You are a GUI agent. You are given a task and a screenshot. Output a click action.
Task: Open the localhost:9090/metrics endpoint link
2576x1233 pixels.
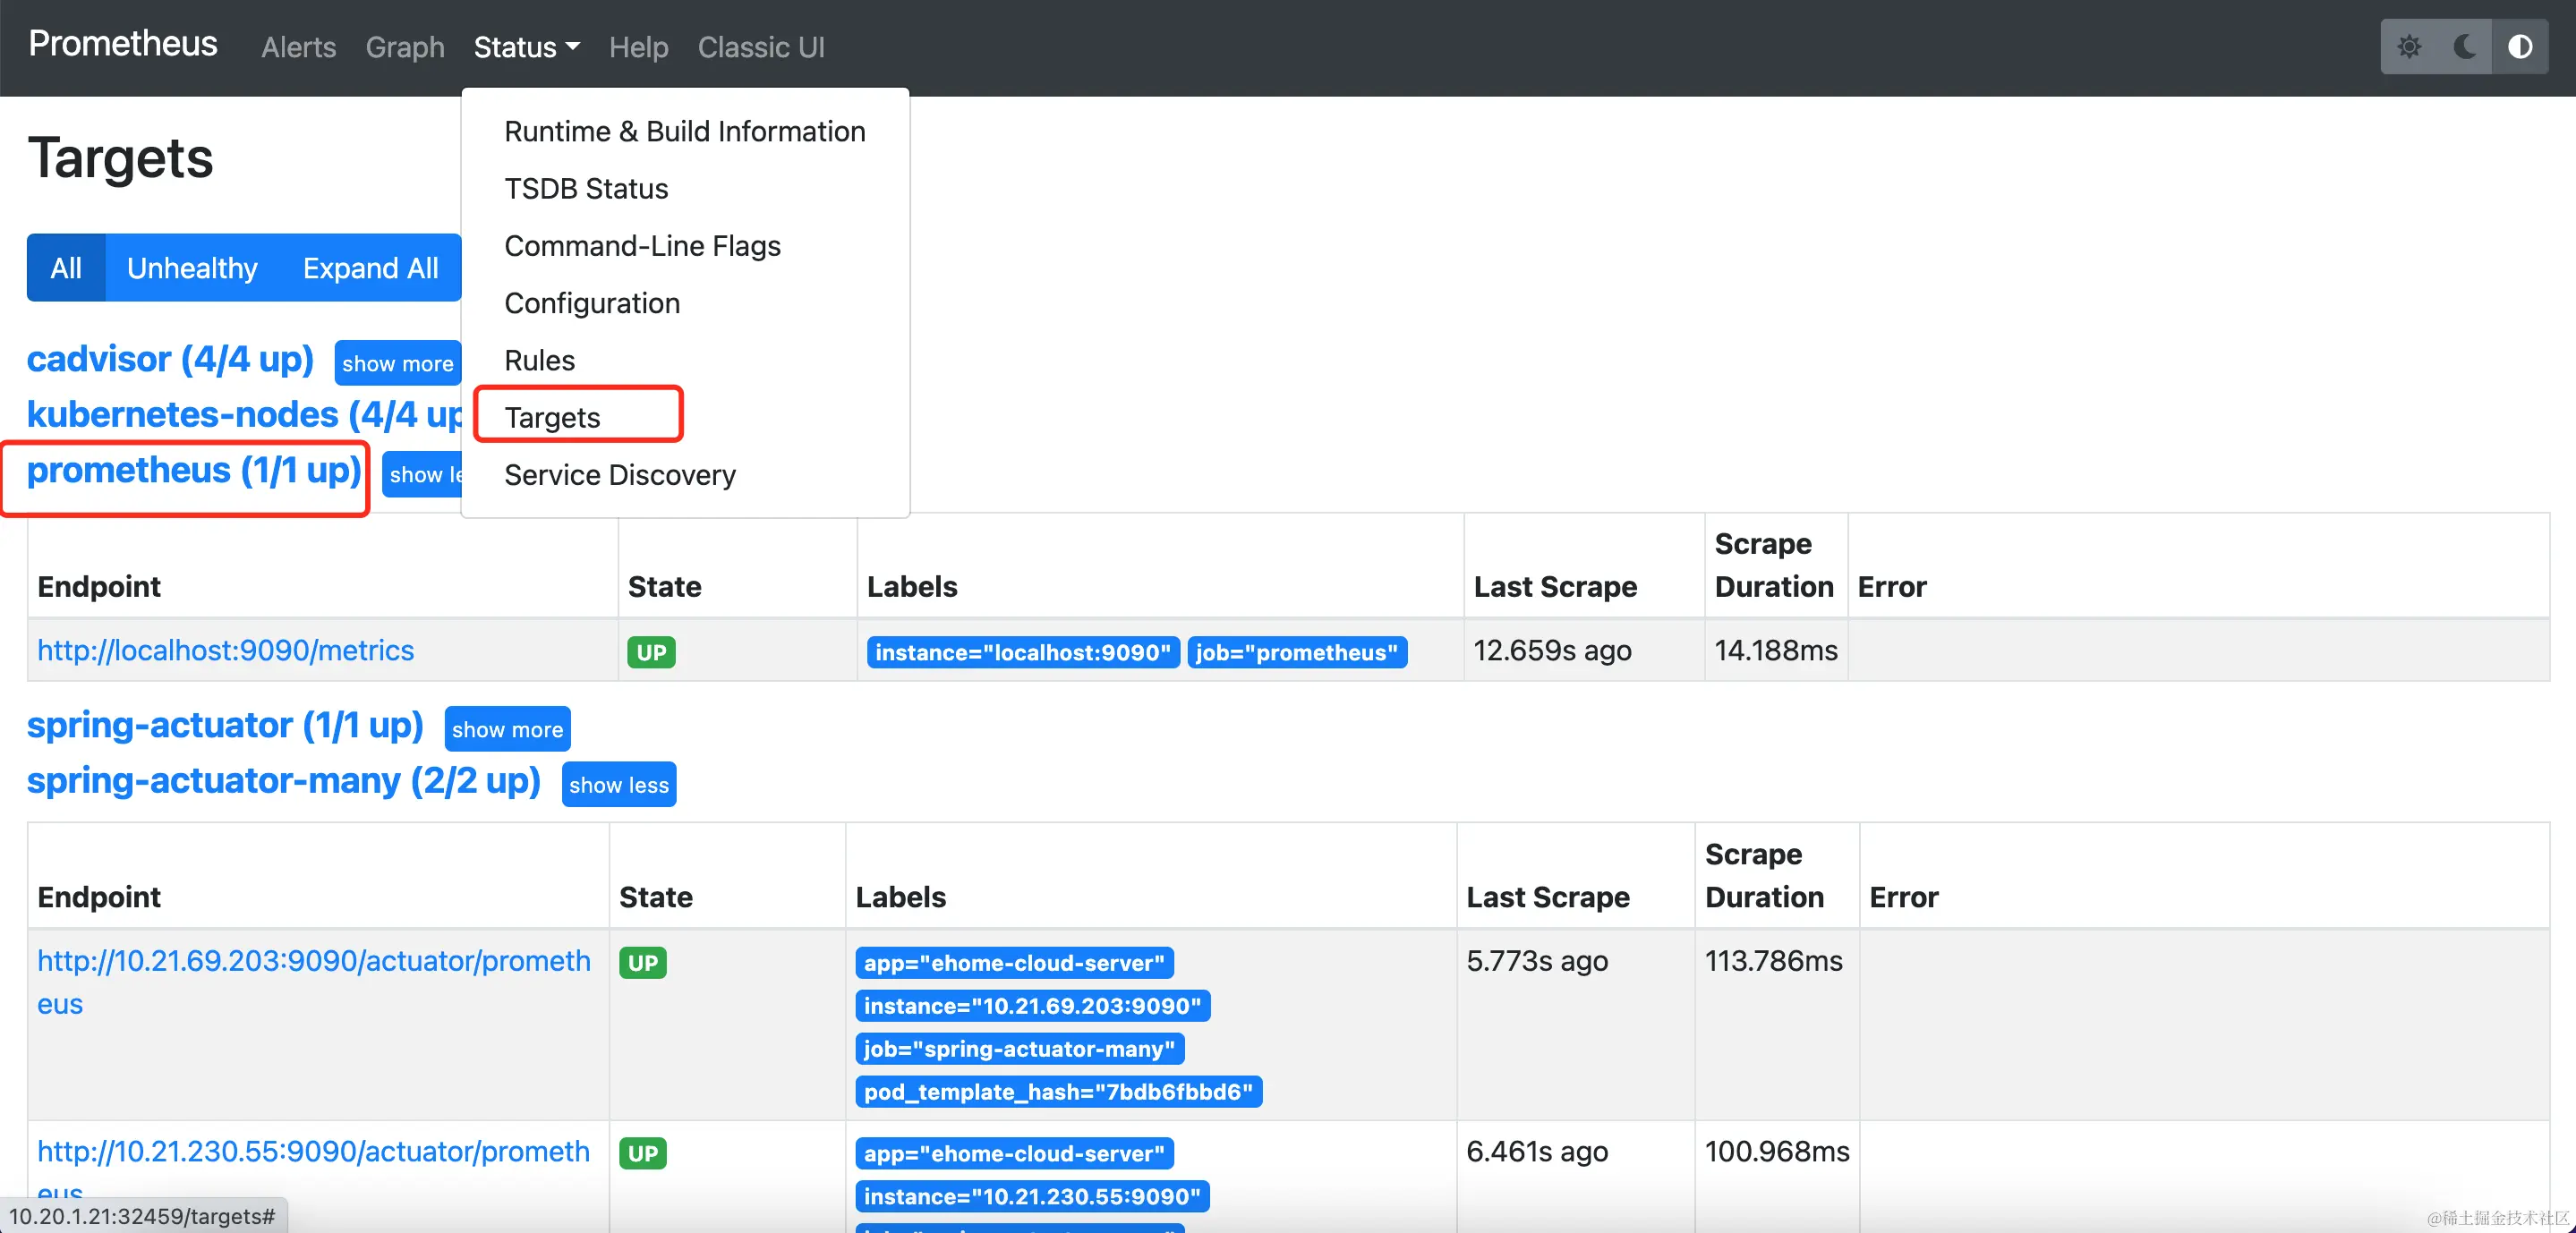(225, 650)
